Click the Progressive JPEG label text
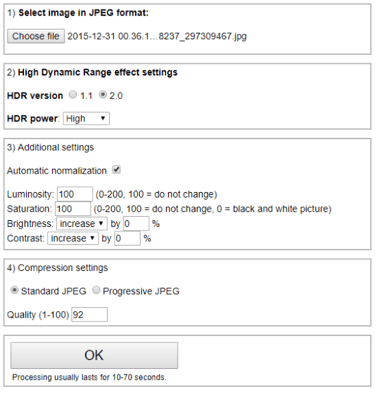Screen dimensions: 377x395 [141, 291]
